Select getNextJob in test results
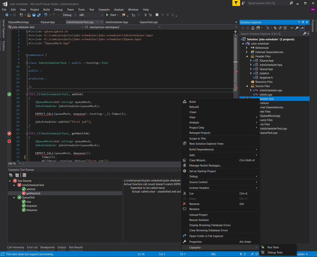Screen dimensions: 317x257 [33, 193]
